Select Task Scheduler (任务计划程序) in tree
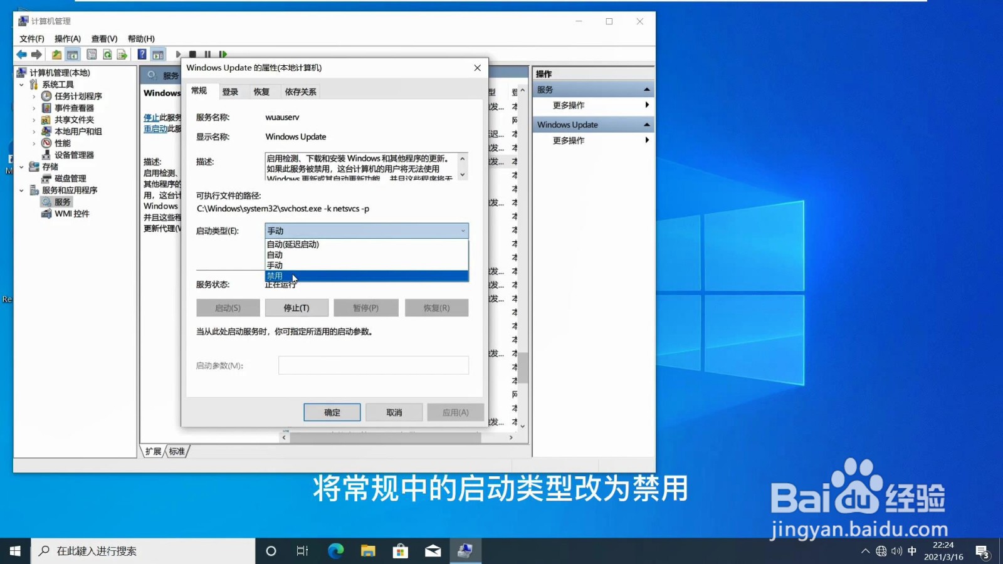1003x564 pixels. pyautogui.click(x=78, y=96)
